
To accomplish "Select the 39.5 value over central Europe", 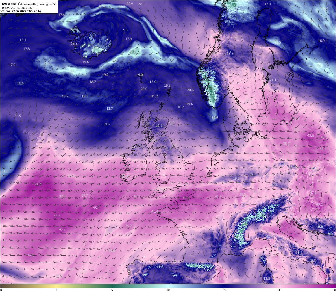I will point(243,195).
